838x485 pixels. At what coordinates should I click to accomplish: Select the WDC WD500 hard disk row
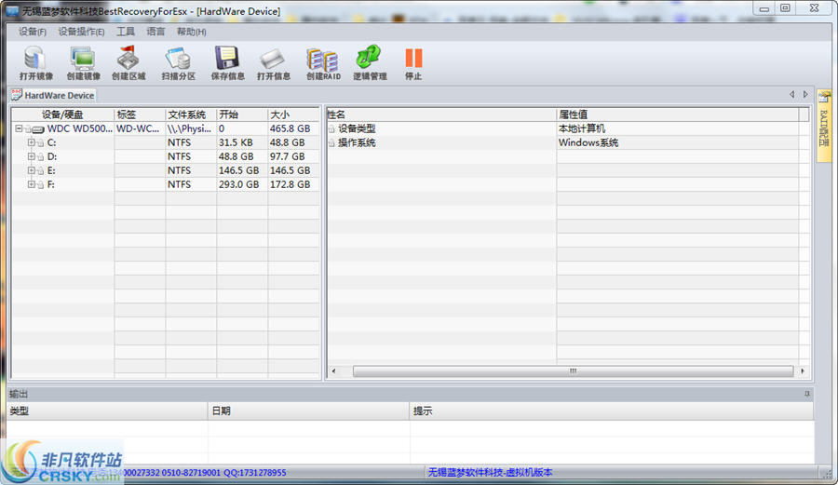166,128
